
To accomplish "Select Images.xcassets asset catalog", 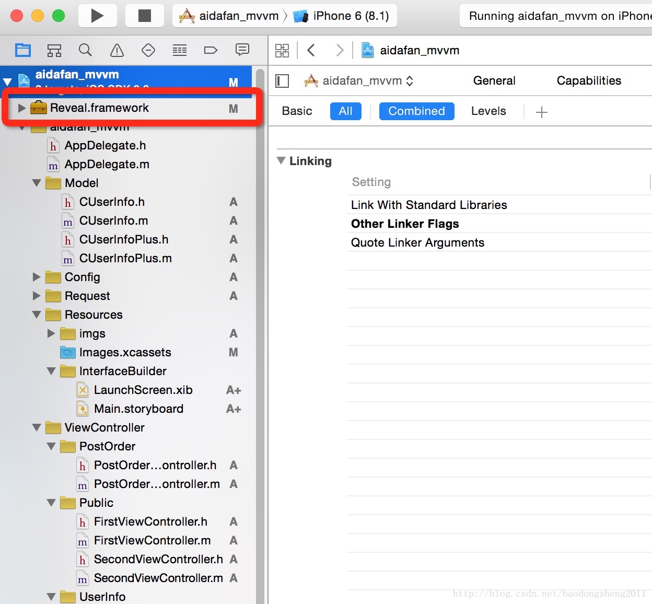I will point(125,352).
